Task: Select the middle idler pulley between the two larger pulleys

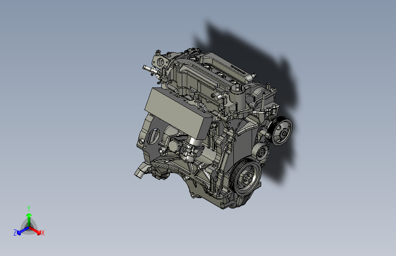Action: (260, 152)
